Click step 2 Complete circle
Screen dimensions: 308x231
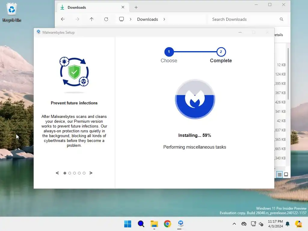coord(221,52)
